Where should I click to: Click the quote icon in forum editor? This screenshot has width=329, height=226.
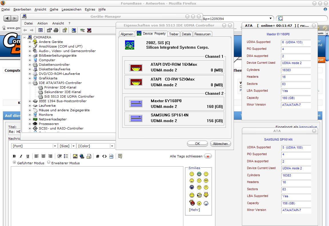[120, 156]
